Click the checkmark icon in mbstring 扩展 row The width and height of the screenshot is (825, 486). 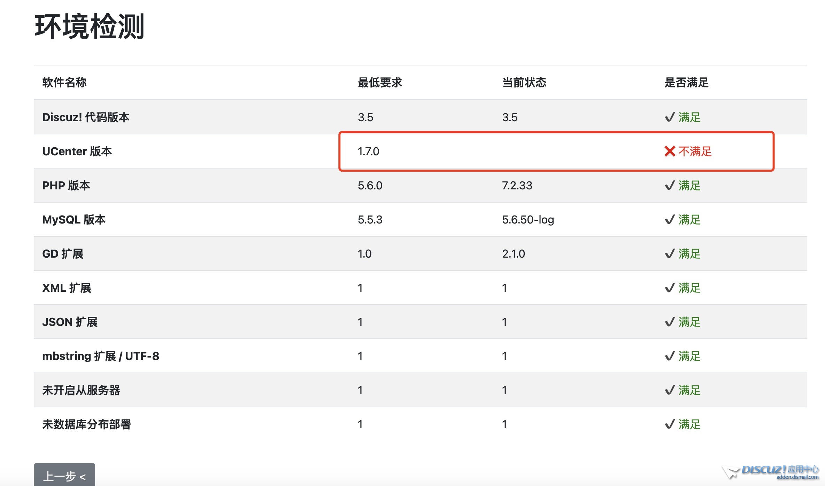(x=670, y=356)
